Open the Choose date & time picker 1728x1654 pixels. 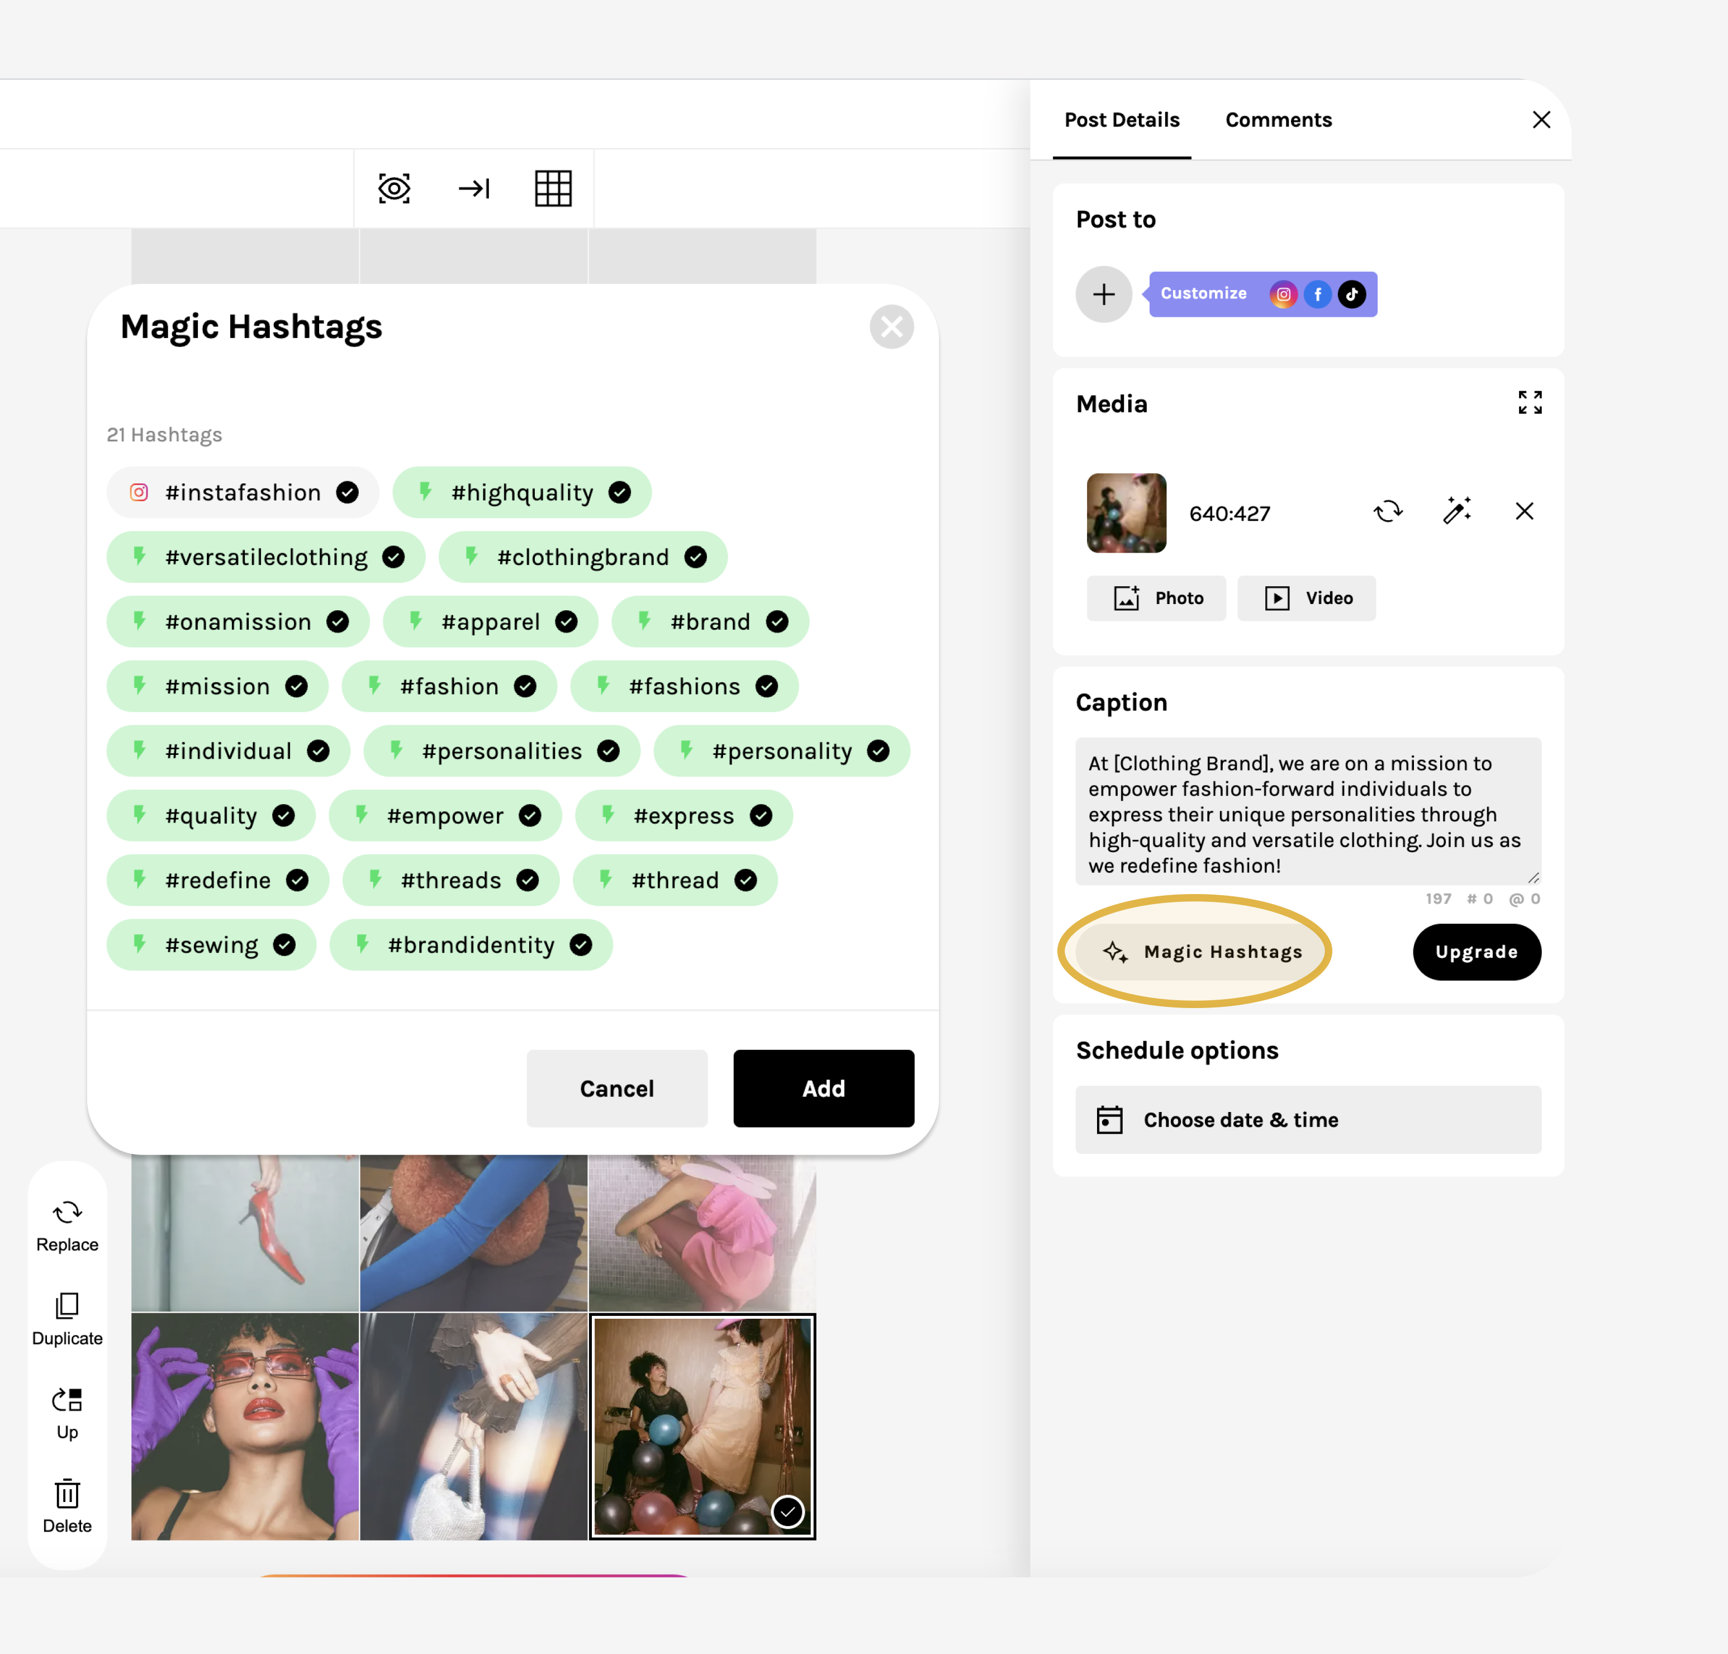pos(1308,1120)
